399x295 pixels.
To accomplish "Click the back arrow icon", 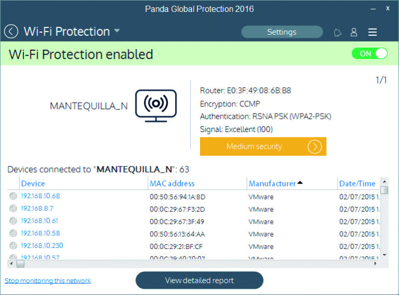I will pyautogui.click(x=11, y=32).
